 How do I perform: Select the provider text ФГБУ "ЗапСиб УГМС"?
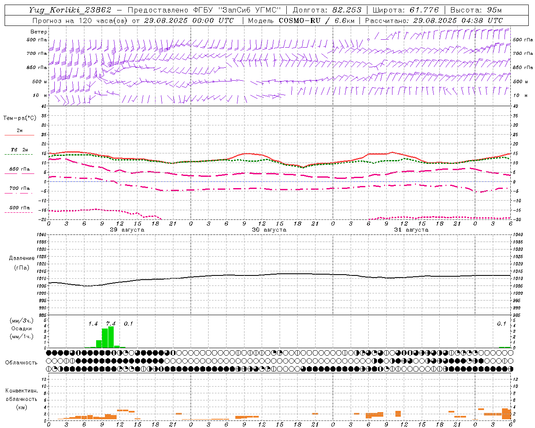[237, 10]
